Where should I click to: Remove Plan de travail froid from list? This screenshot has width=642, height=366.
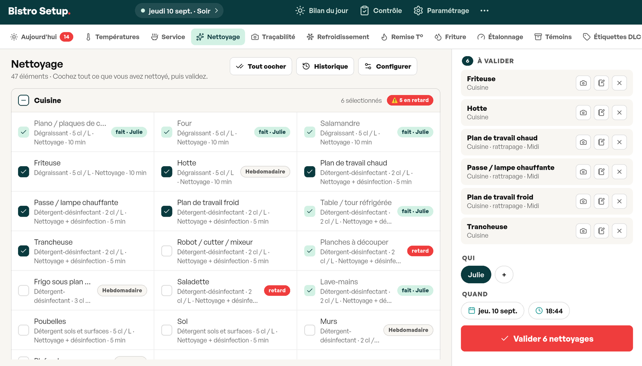click(x=620, y=201)
